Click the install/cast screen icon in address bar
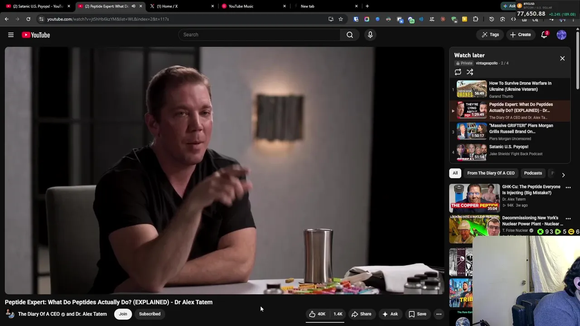This screenshot has height=326, width=580. (x=331, y=19)
